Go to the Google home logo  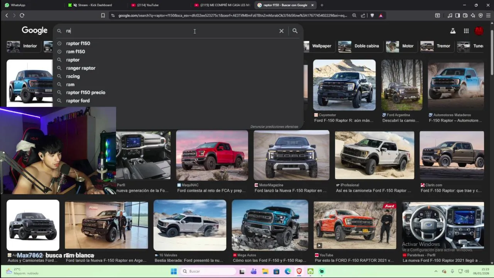[34, 31]
